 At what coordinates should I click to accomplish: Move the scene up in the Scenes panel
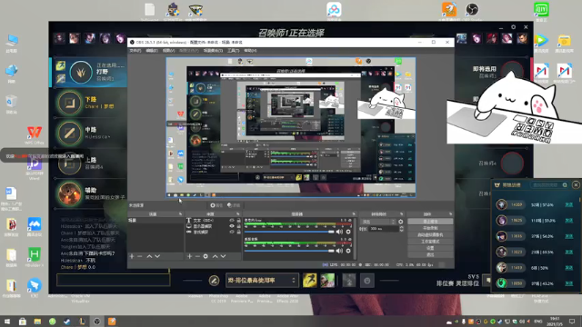click(x=149, y=256)
